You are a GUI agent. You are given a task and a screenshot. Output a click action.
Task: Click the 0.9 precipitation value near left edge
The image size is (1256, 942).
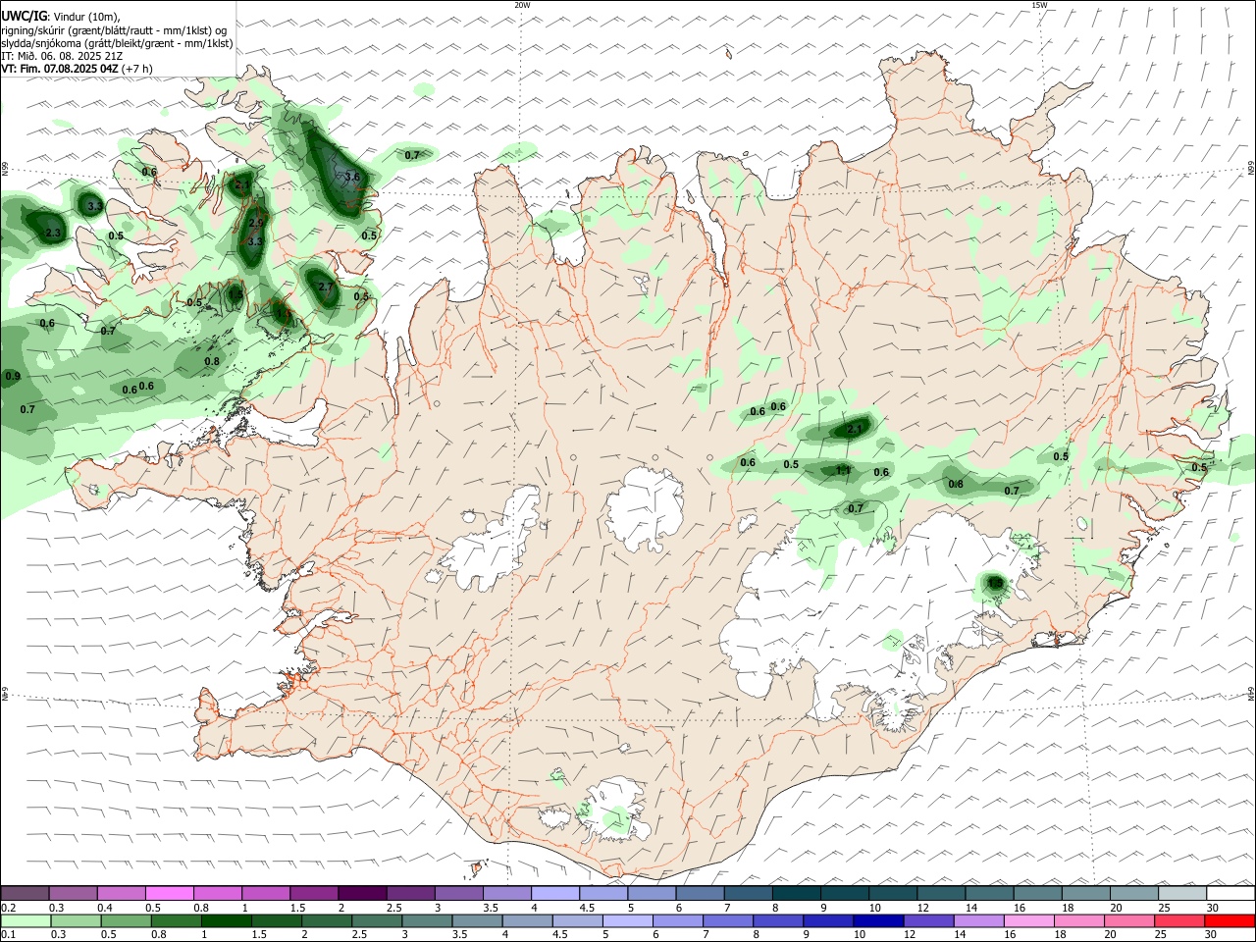tap(13, 377)
